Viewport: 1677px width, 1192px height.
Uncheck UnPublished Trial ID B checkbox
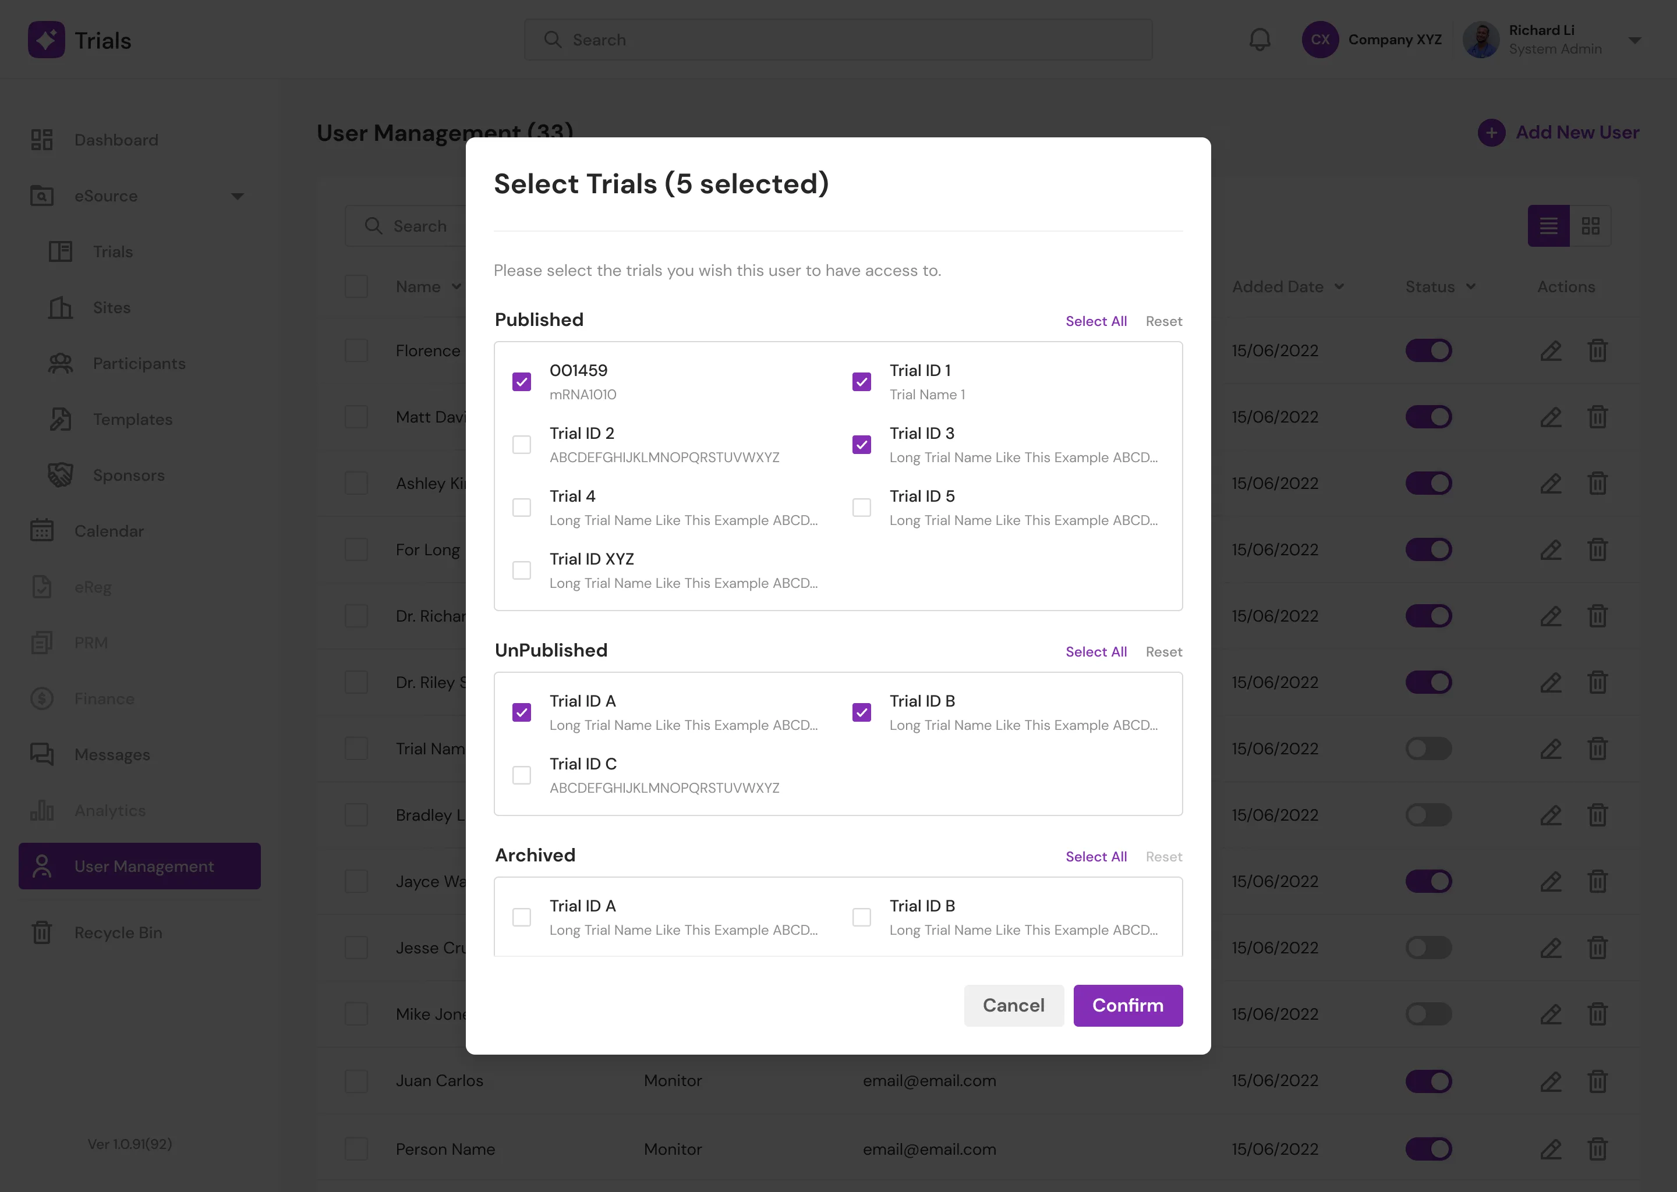pos(861,713)
